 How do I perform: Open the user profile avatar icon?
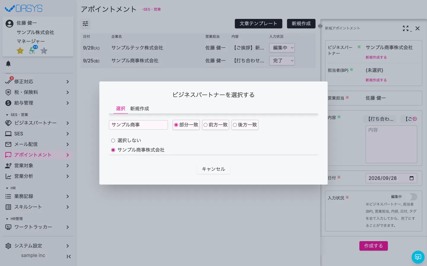9,24
